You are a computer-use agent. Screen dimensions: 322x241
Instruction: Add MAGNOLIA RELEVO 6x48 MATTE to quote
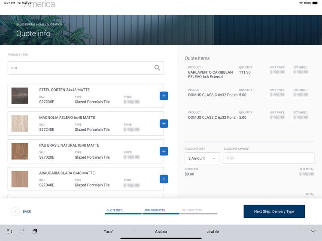164,124
